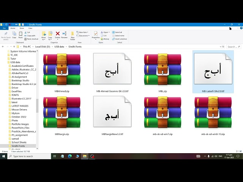Screen dimensions: 243x182
Task: Click USB data breadcrumb
Action: (59, 47)
